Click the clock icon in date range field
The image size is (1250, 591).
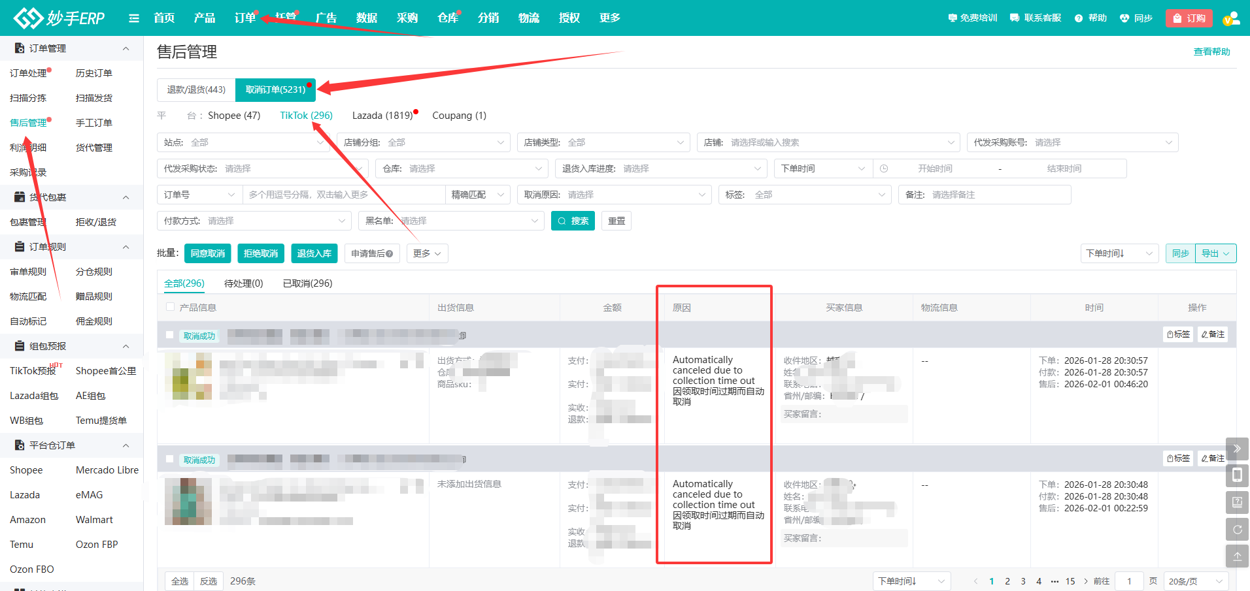point(884,168)
